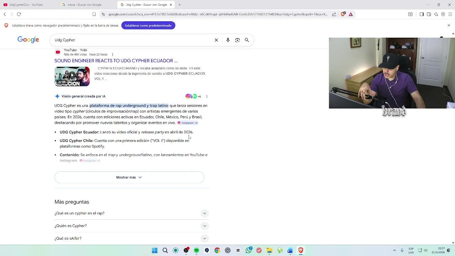Click 'Más preguntas' heading

point(72,202)
